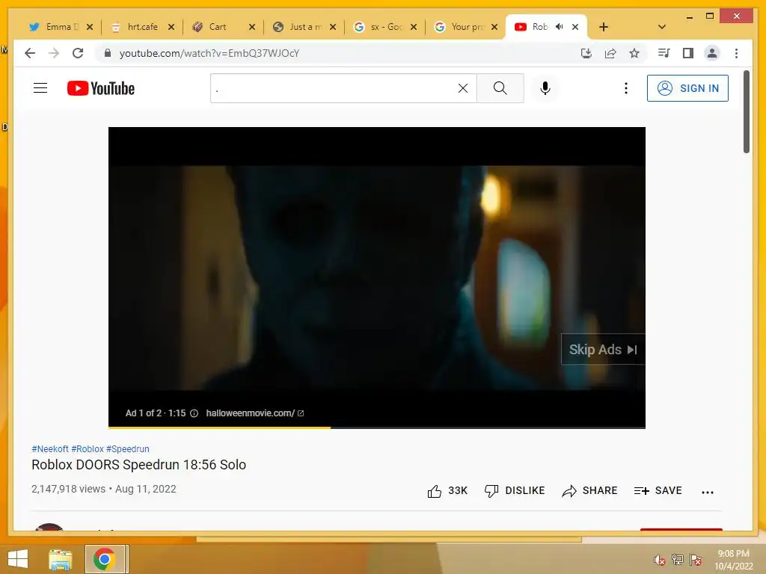Open the Windows Start button
The image size is (766, 574).
(18, 559)
